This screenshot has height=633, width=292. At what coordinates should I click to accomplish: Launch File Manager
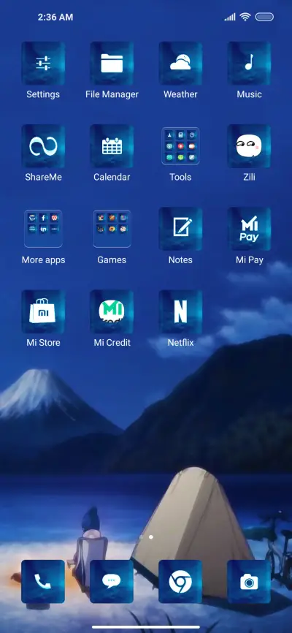point(112,64)
